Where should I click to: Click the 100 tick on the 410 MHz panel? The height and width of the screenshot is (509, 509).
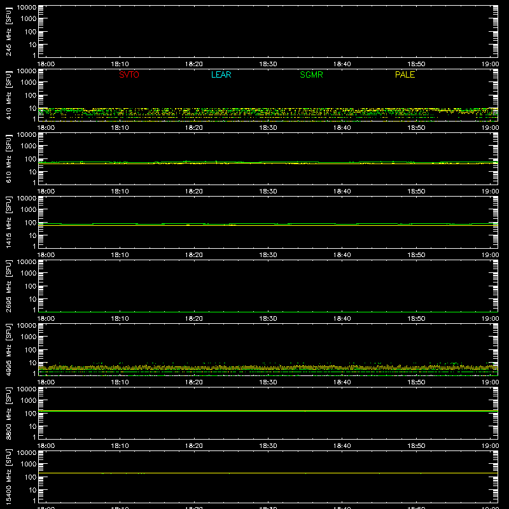31,95
